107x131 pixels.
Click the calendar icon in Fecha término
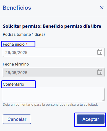[100, 72]
